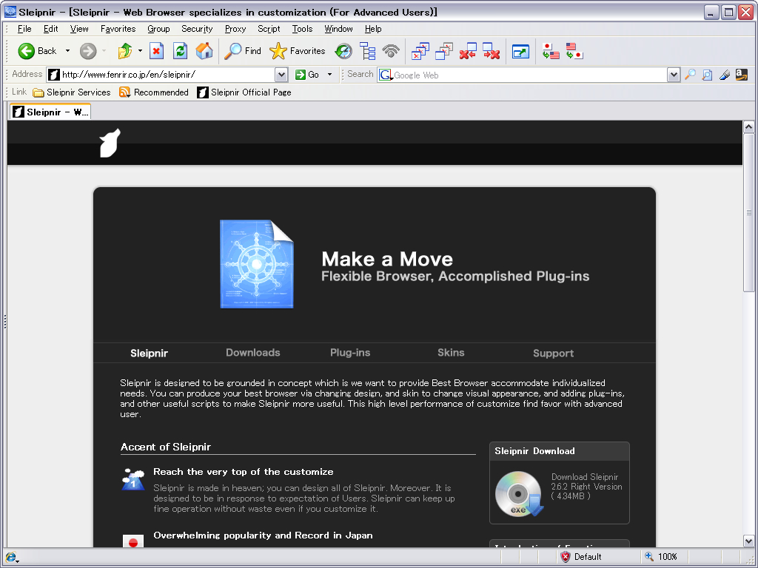Open the Tools menu

[x=302, y=29]
